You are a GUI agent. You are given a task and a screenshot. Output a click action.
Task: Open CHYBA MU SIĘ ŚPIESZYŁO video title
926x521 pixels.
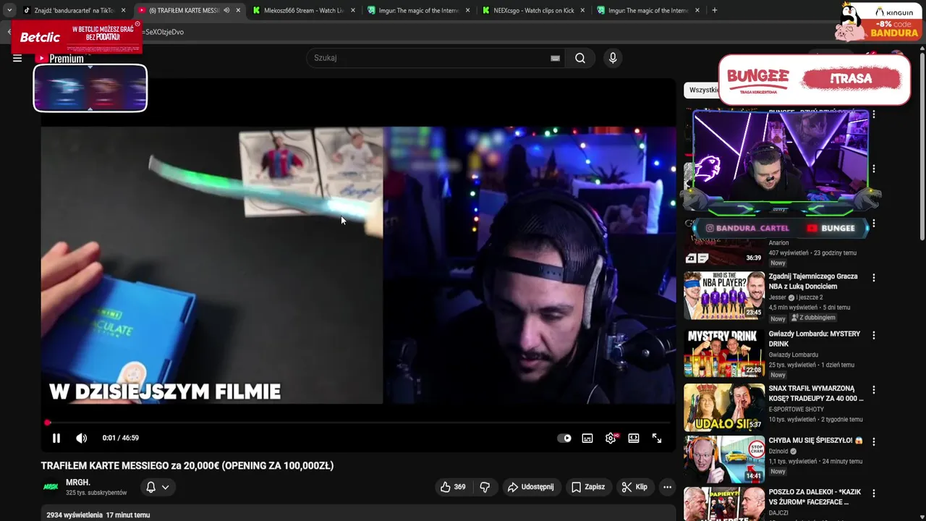[815, 440]
